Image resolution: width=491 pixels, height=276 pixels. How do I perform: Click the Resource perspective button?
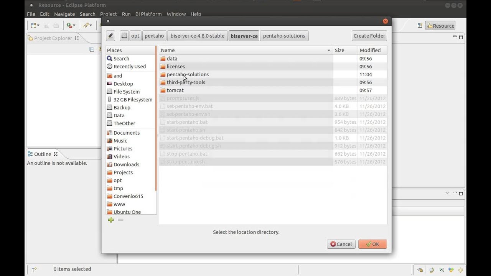440,26
